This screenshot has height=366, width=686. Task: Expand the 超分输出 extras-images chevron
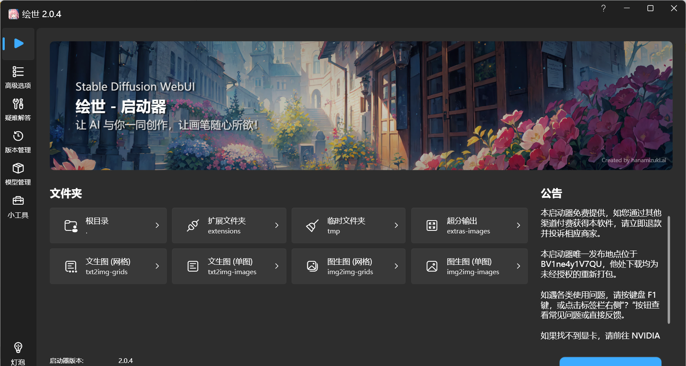coord(518,225)
